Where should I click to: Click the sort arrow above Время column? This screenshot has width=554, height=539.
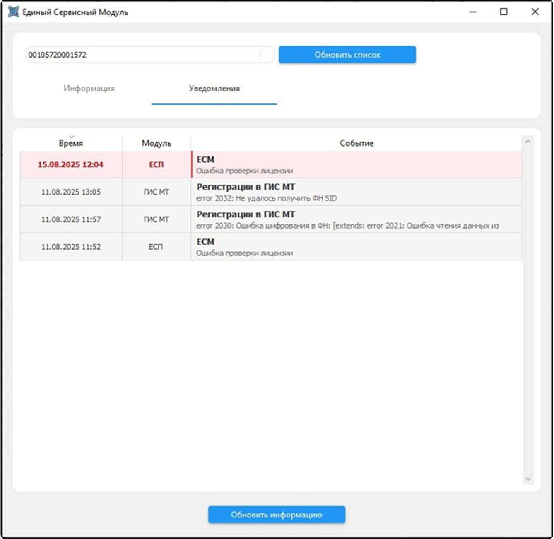71,137
